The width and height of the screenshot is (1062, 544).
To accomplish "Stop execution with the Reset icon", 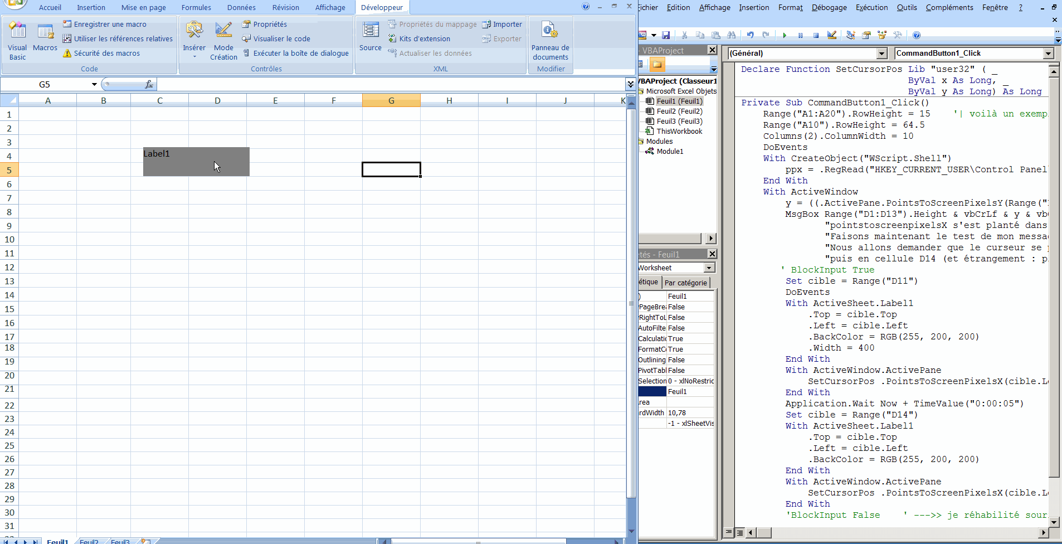I will (816, 35).
